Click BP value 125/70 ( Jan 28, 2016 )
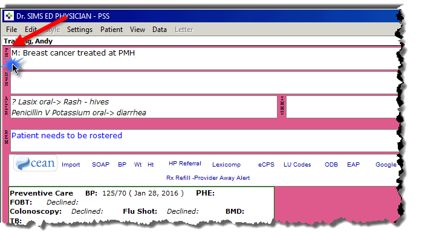Image resolution: width=422 pixels, height=236 pixels. [x=143, y=193]
